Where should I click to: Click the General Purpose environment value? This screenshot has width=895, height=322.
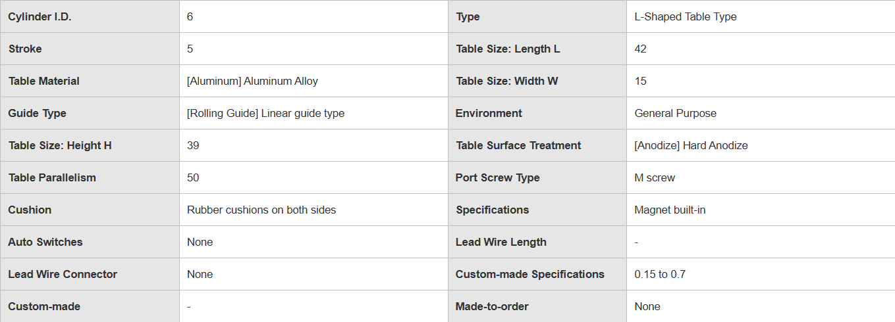675,113
